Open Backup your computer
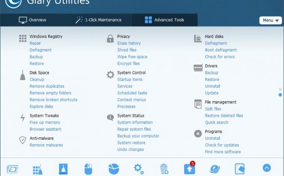284x176 pixels. 138,136
